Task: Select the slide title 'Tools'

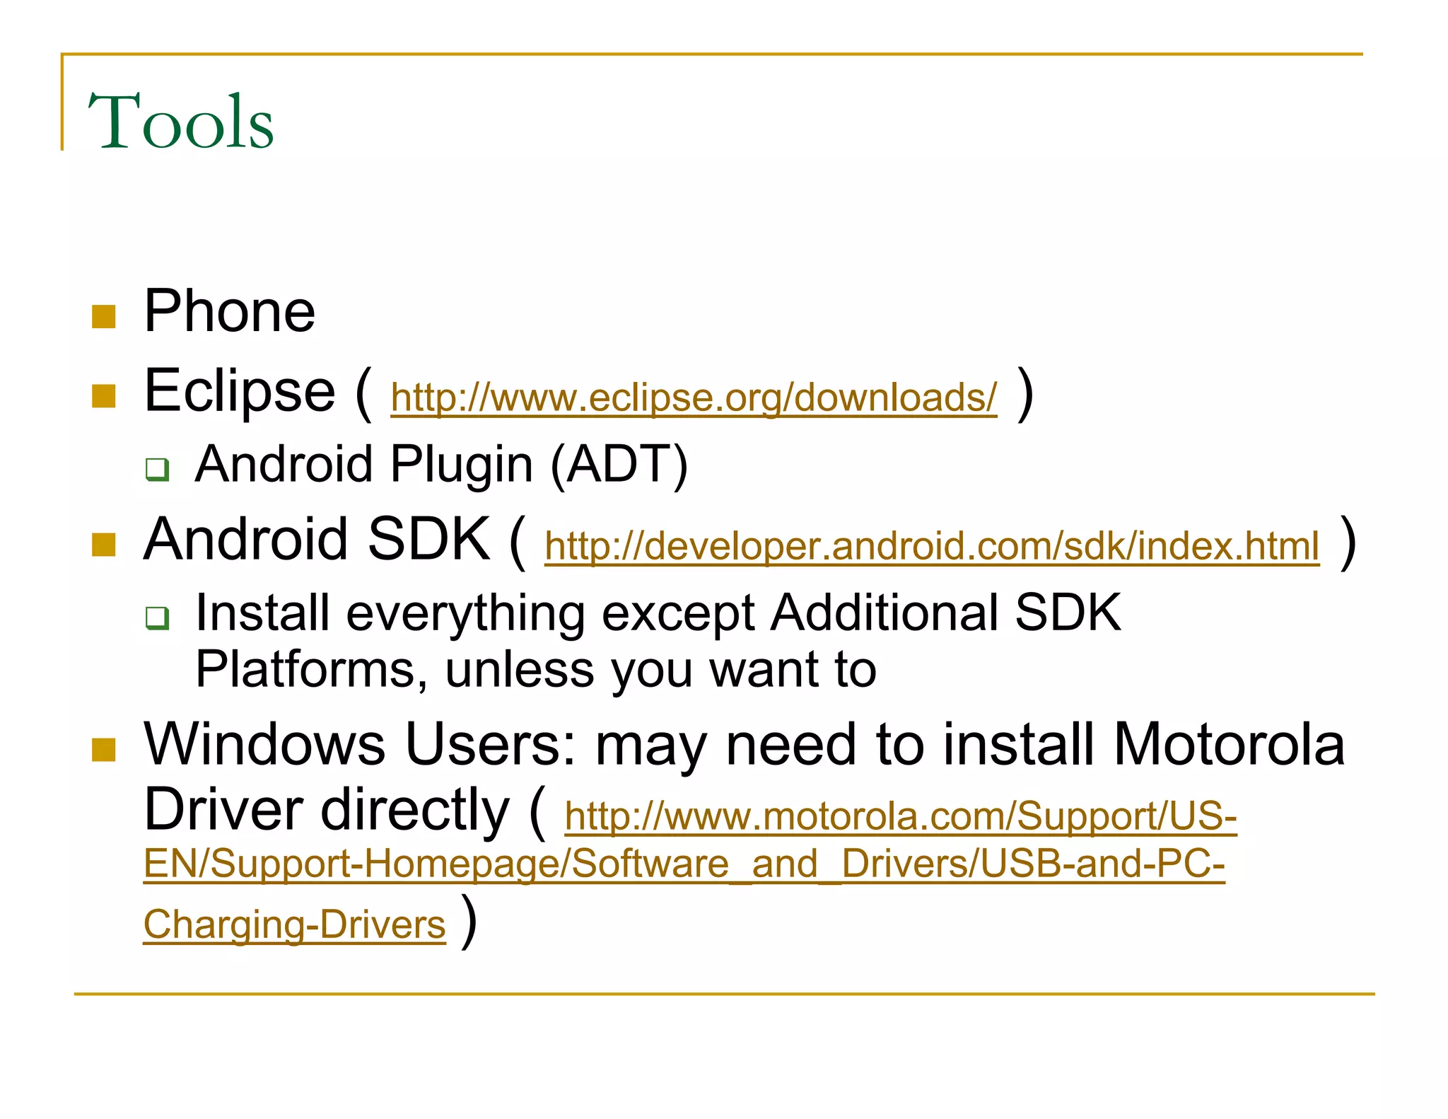Action: pyautogui.click(x=181, y=121)
